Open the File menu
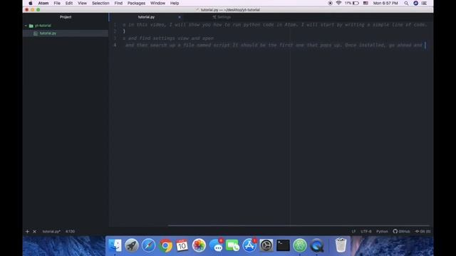The height and width of the screenshot is (256, 456). click(57, 3)
